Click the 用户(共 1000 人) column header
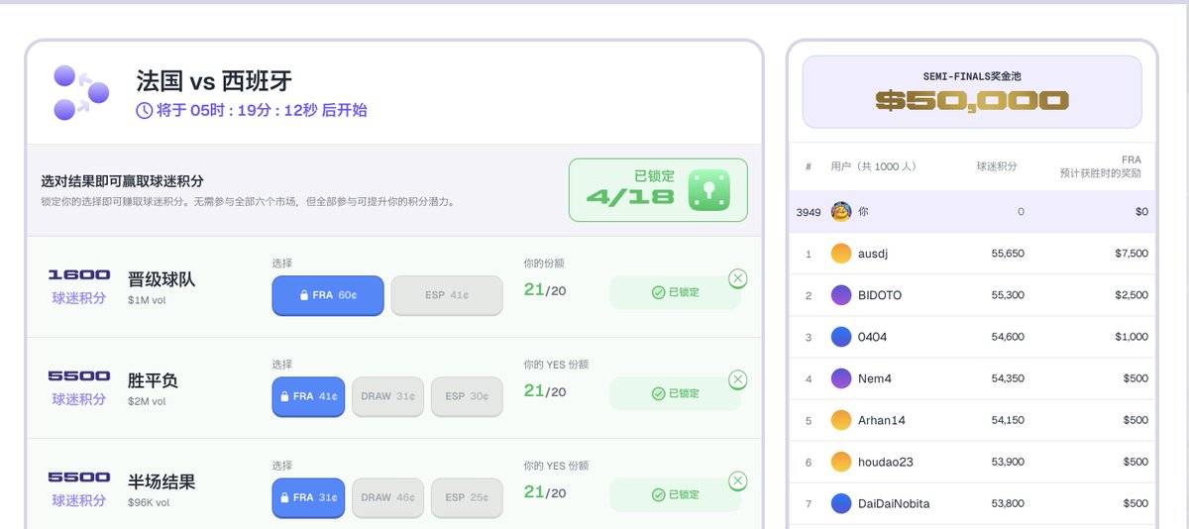Image resolution: width=1189 pixels, height=529 pixels. point(874,166)
